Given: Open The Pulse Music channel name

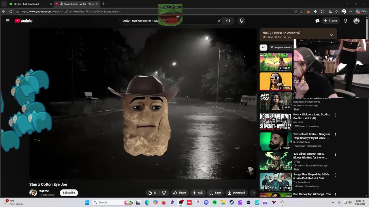Looking at the screenshot, I should [x=302, y=182].
